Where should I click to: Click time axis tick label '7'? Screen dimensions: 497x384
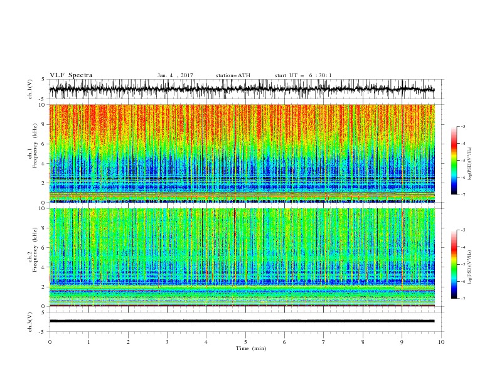tap(324, 342)
